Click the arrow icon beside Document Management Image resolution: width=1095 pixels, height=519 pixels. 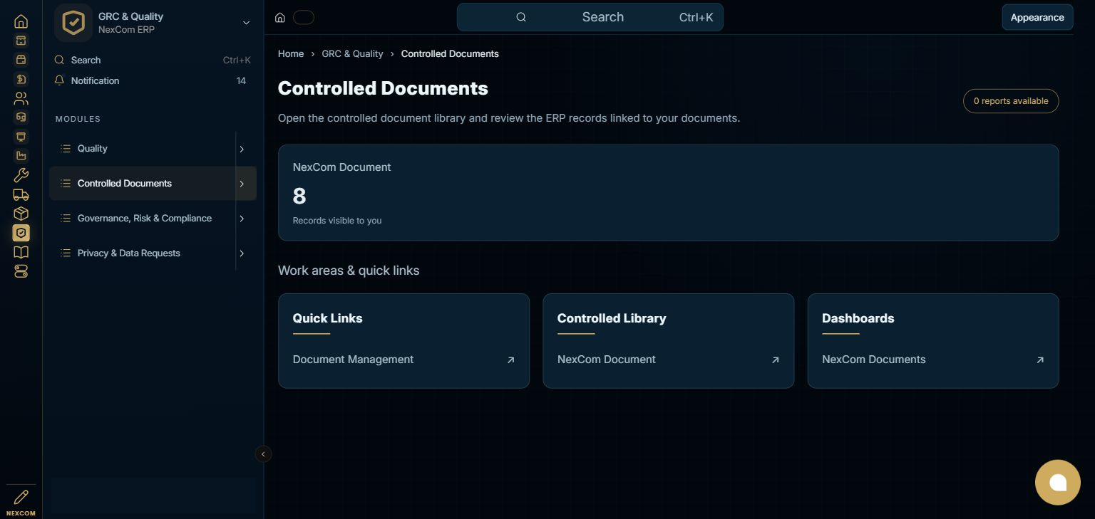(510, 360)
